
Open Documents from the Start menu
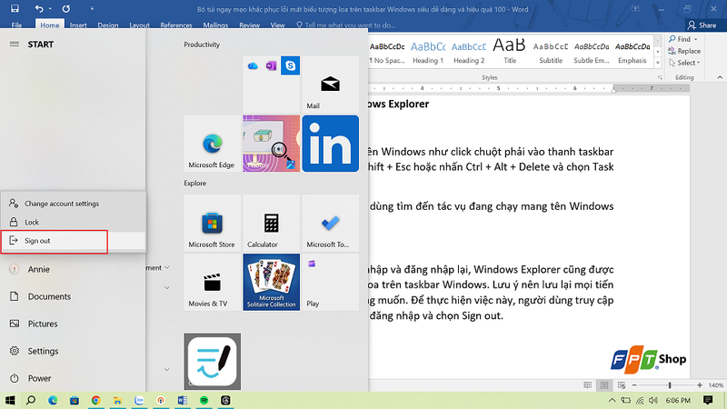tap(73, 296)
